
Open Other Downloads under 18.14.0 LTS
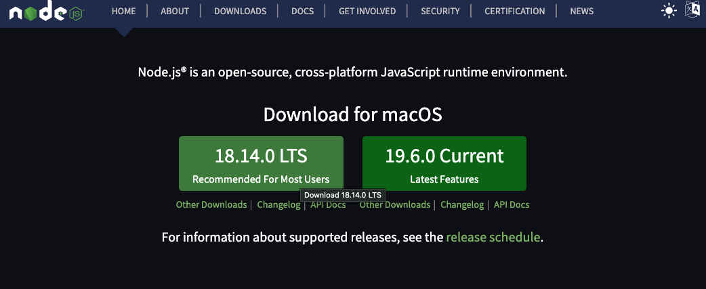[x=211, y=205]
